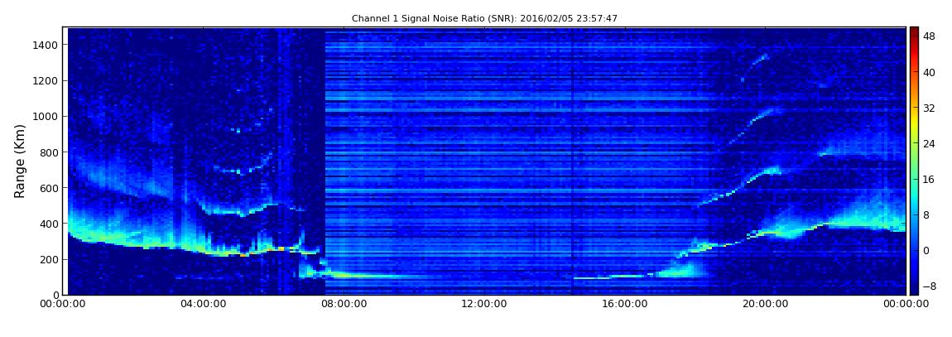Screen dimensions: 952x337
Task: Click the 1000 range tick label
Action: pos(46,117)
